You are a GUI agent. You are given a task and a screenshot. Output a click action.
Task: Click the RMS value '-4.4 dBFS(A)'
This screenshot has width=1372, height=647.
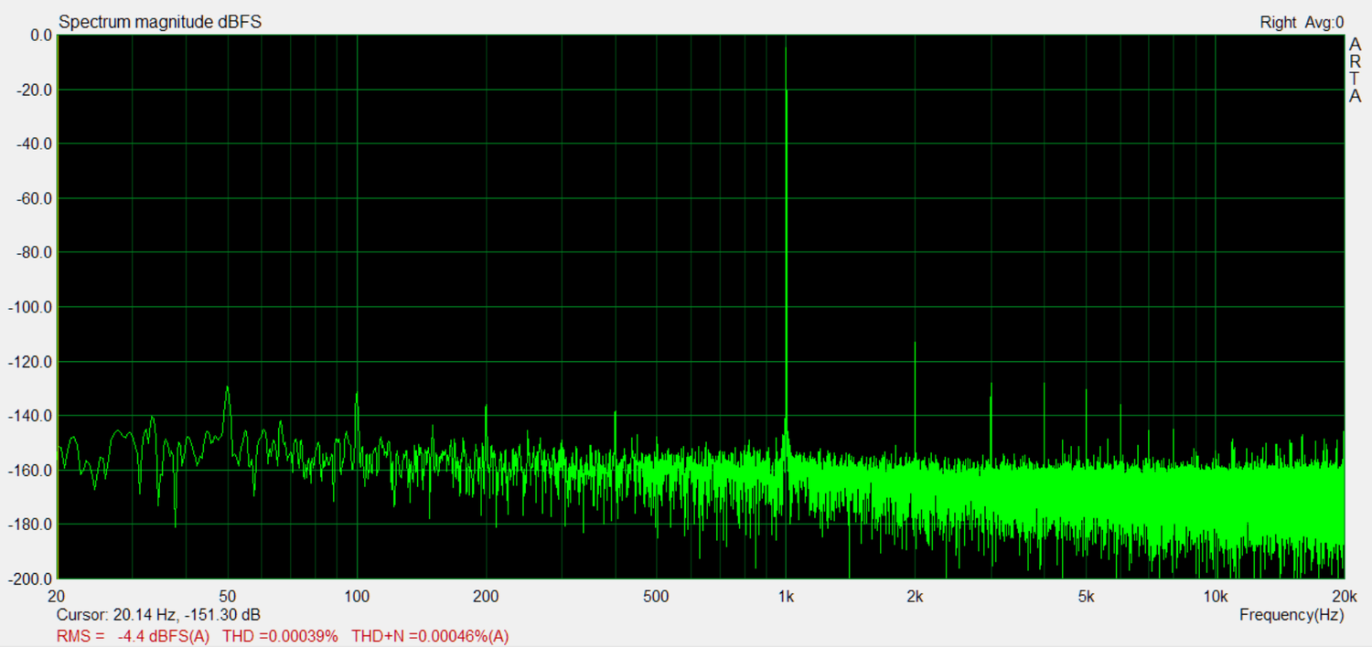tap(163, 635)
